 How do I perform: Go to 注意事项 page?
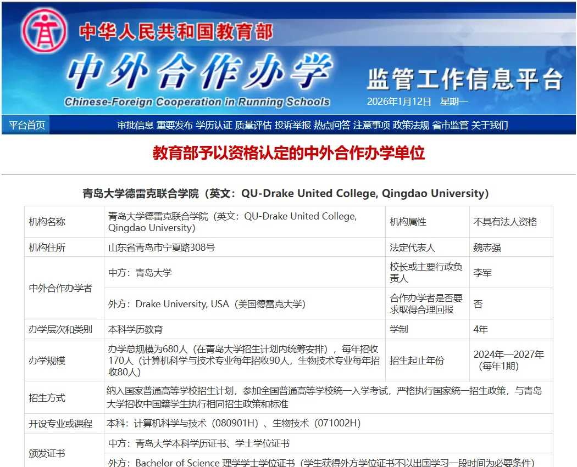tap(371, 125)
